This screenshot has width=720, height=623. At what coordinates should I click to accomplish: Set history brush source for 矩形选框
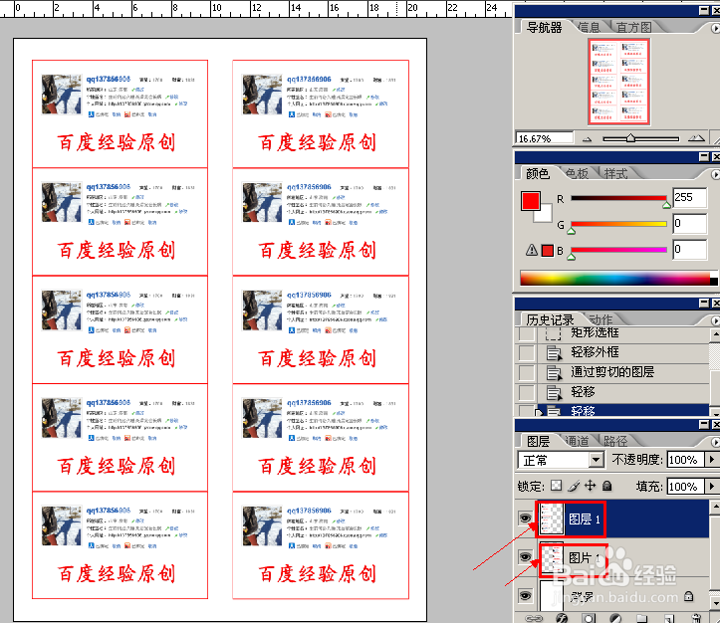tap(526, 333)
